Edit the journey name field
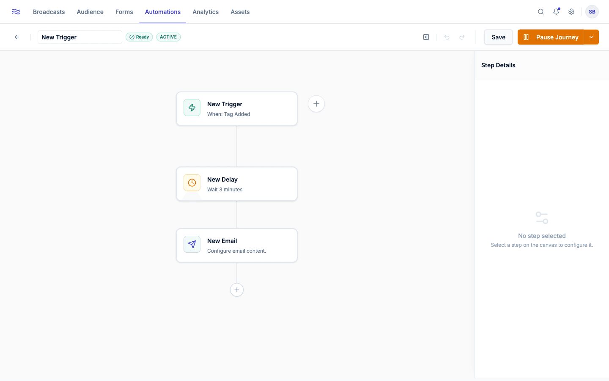This screenshot has height=381, width=609. pos(80,37)
